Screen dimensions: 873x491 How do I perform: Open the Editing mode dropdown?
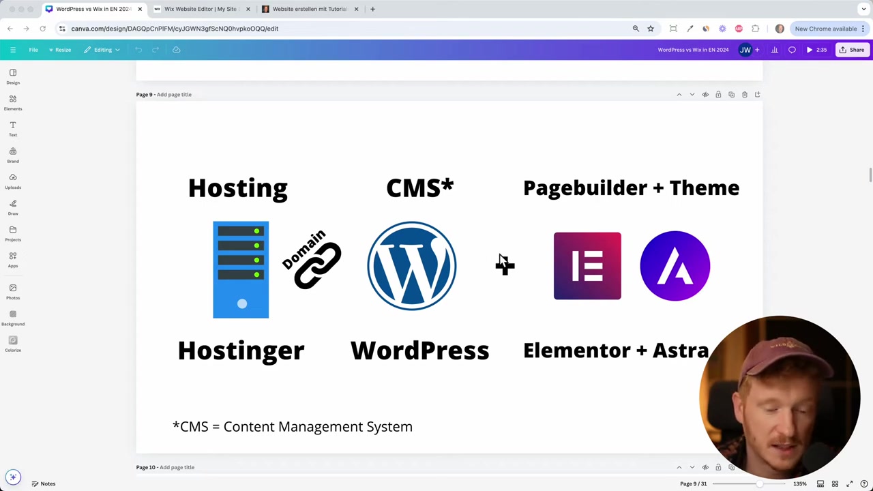pyautogui.click(x=102, y=50)
